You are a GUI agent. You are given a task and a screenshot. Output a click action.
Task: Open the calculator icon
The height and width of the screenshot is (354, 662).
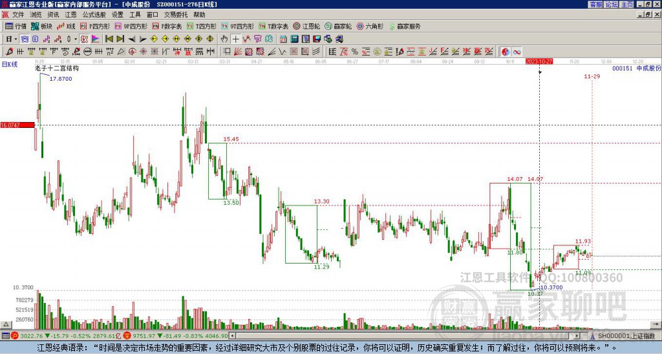295,39
